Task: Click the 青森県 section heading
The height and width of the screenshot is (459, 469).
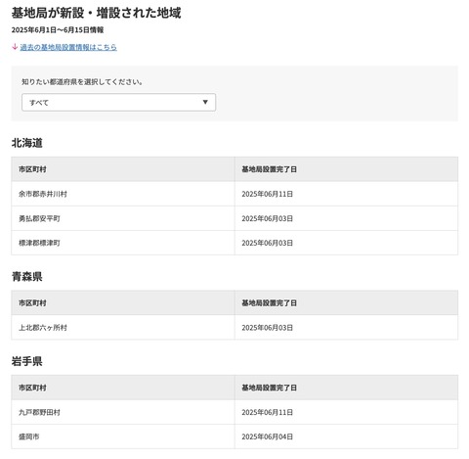Action: click(27, 277)
